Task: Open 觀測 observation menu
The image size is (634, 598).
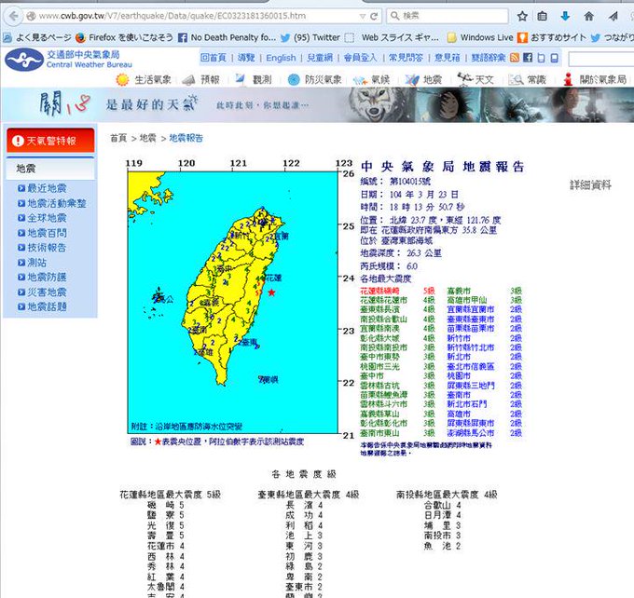Action: (253, 79)
